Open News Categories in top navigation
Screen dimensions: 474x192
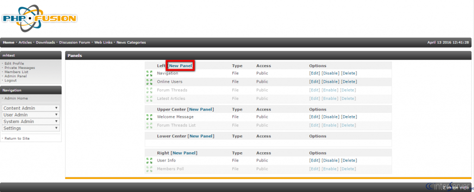click(131, 42)
